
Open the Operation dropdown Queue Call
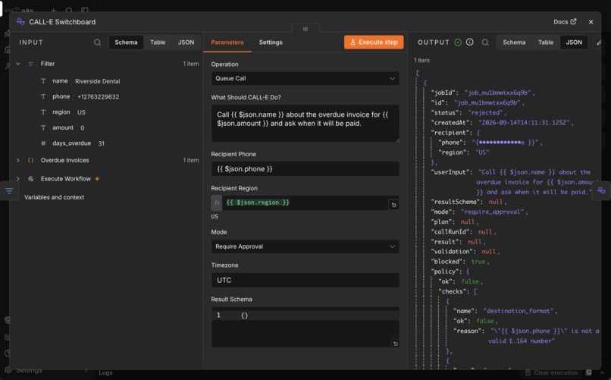pyautogui.click(x=305, y=78)
